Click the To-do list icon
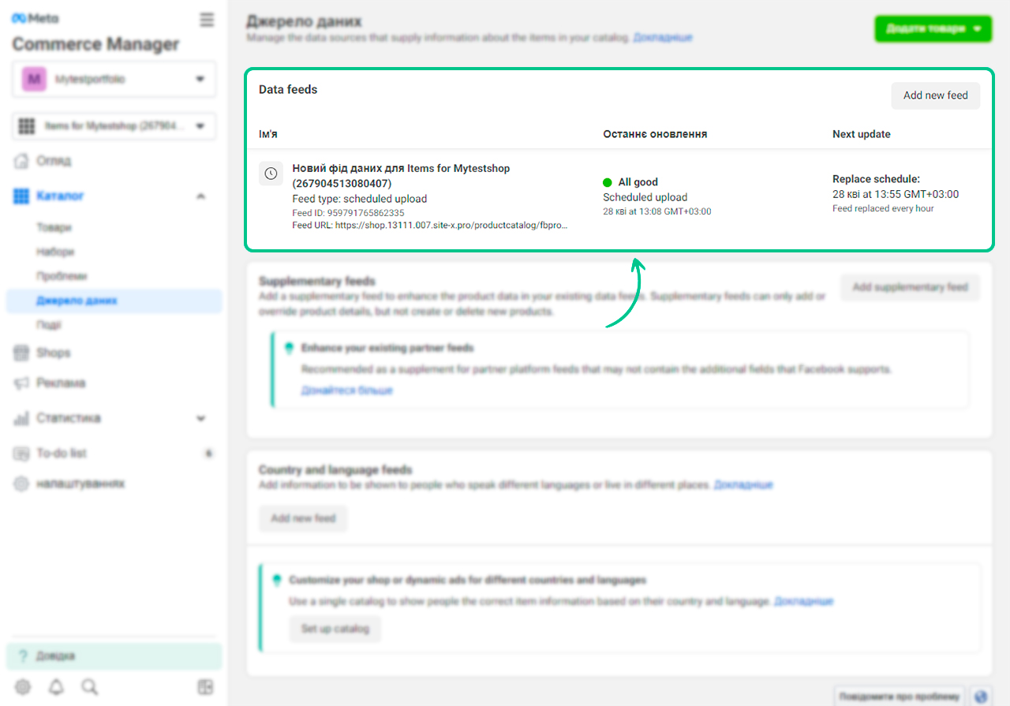This screenshot has width=1010, height=706. [21, 454]
